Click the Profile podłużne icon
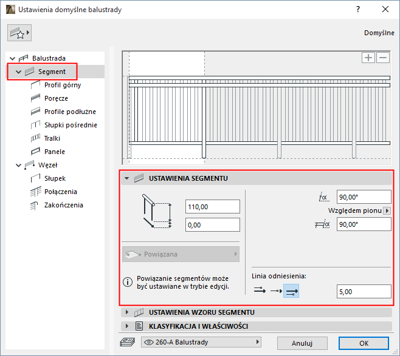400x356 pixels. [x=35, y=112]
